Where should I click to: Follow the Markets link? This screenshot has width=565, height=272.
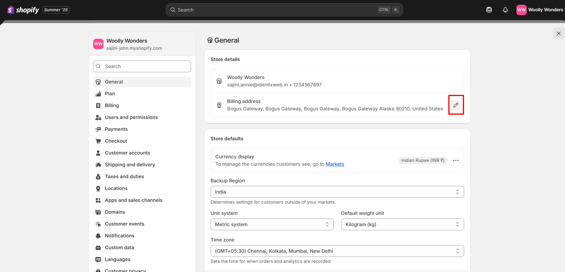click(335, 164)
